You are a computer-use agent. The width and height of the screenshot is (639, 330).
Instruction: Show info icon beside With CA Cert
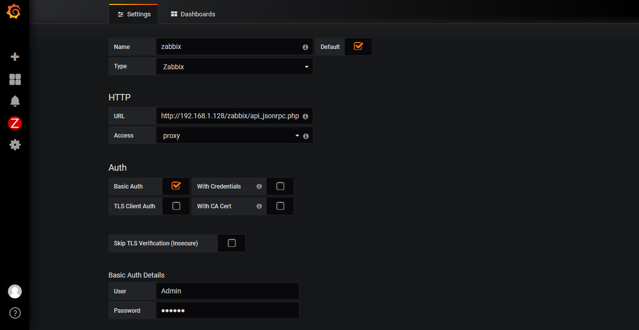tap(259, 206)
